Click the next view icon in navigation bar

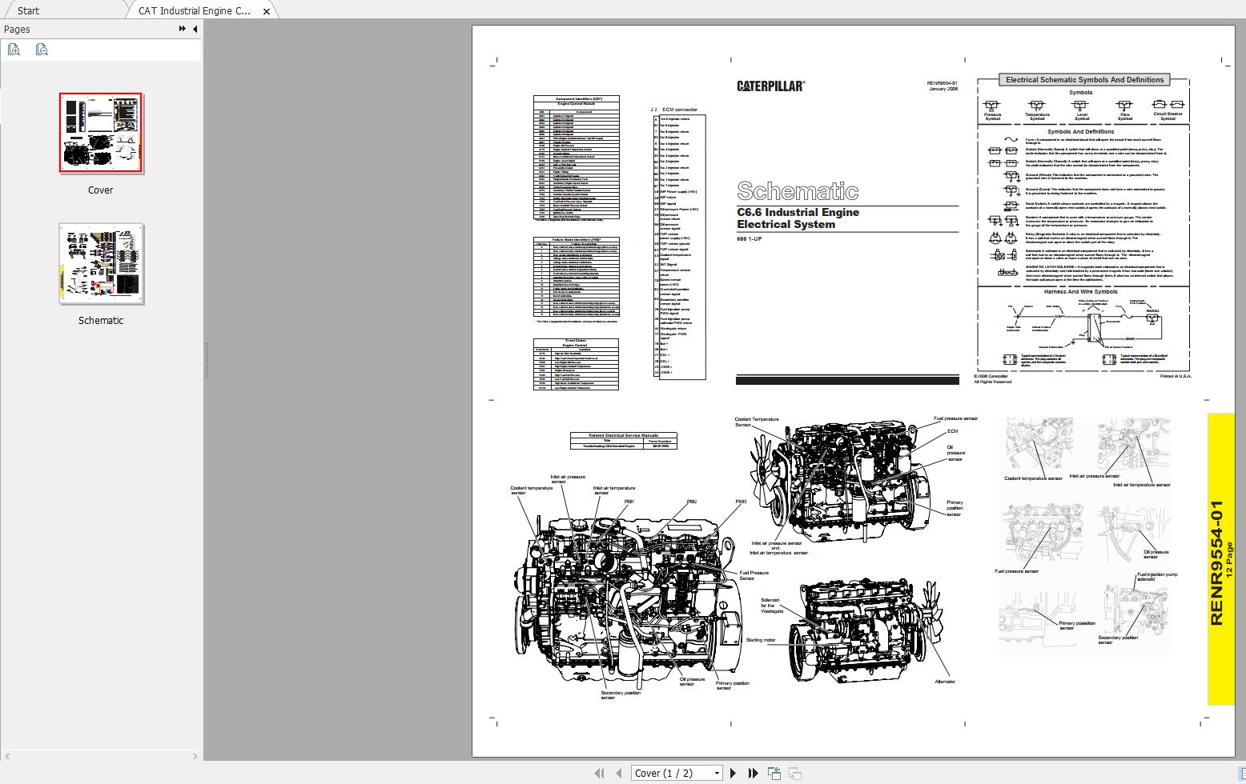[795, 773]
